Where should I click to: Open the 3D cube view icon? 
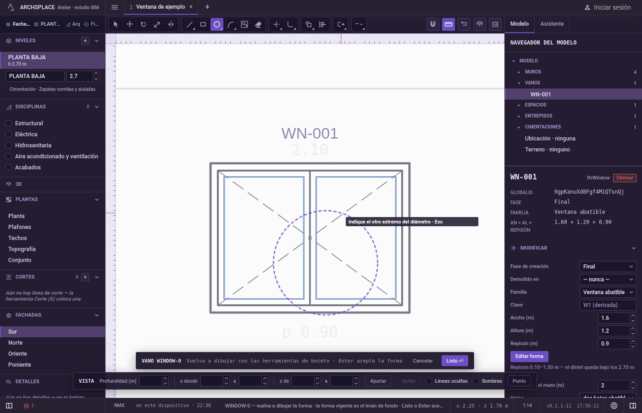click(x=480, y=24)
